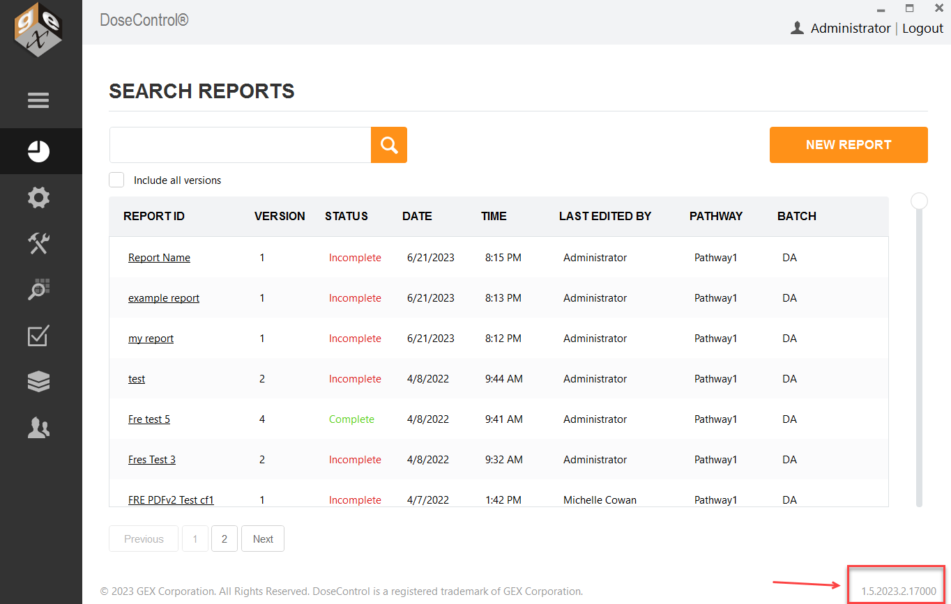Click the table scrollbar slider handle

[920, 201]
